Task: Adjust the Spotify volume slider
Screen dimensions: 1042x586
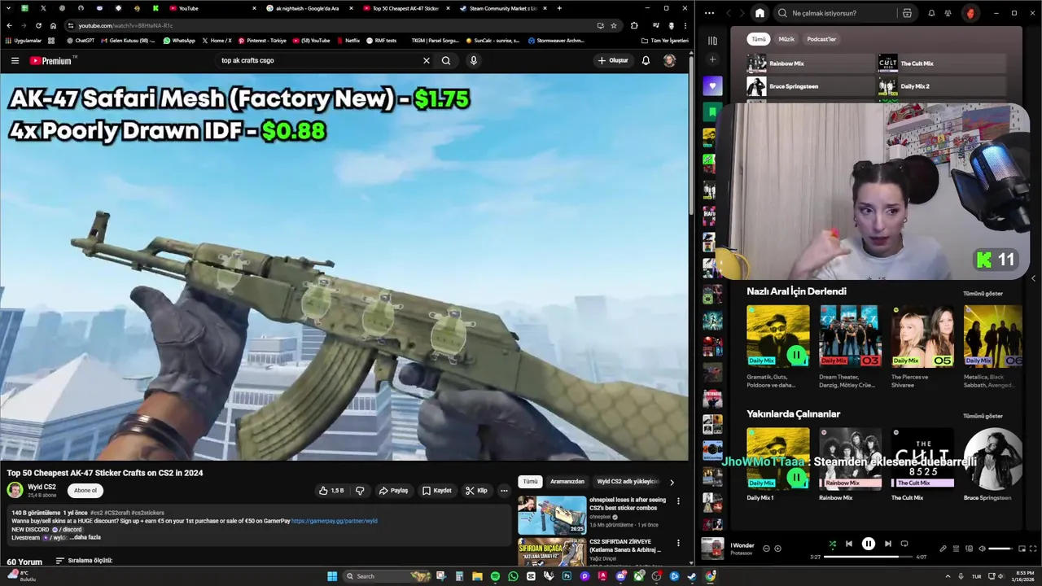Action: 1001,549
